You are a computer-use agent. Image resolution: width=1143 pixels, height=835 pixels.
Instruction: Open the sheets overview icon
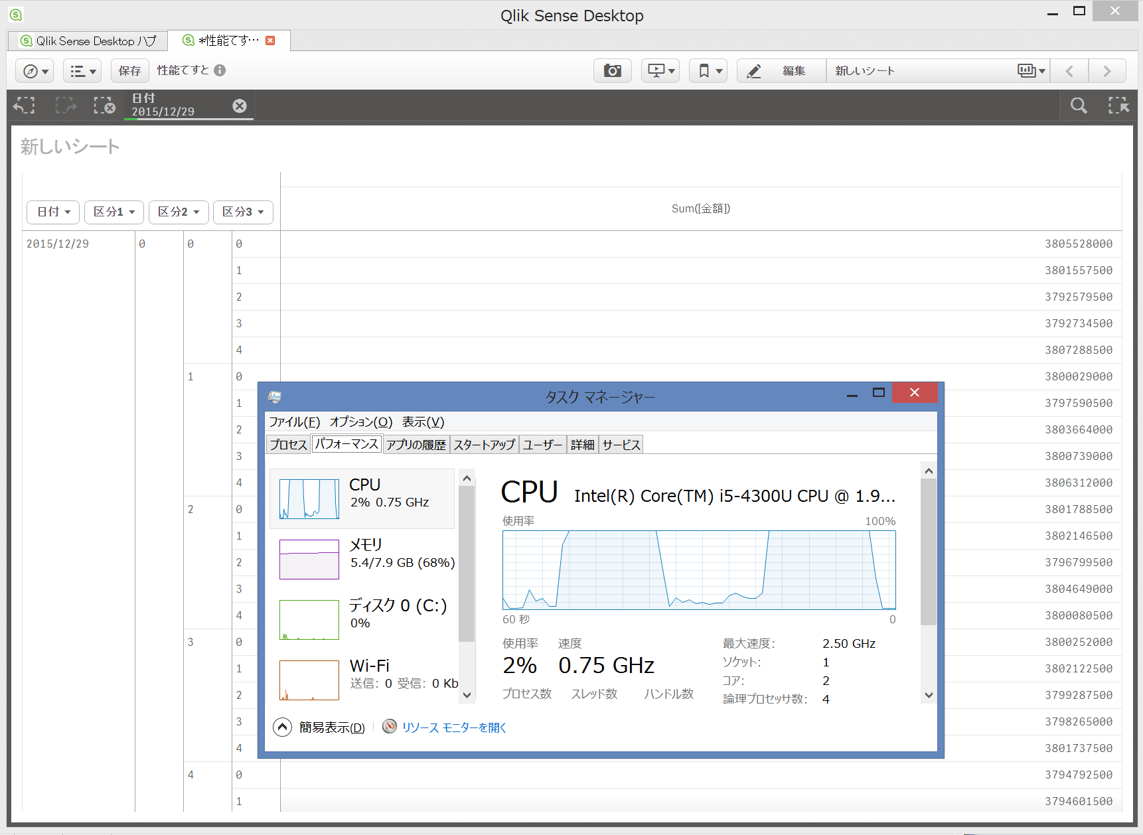point(1031,71)
